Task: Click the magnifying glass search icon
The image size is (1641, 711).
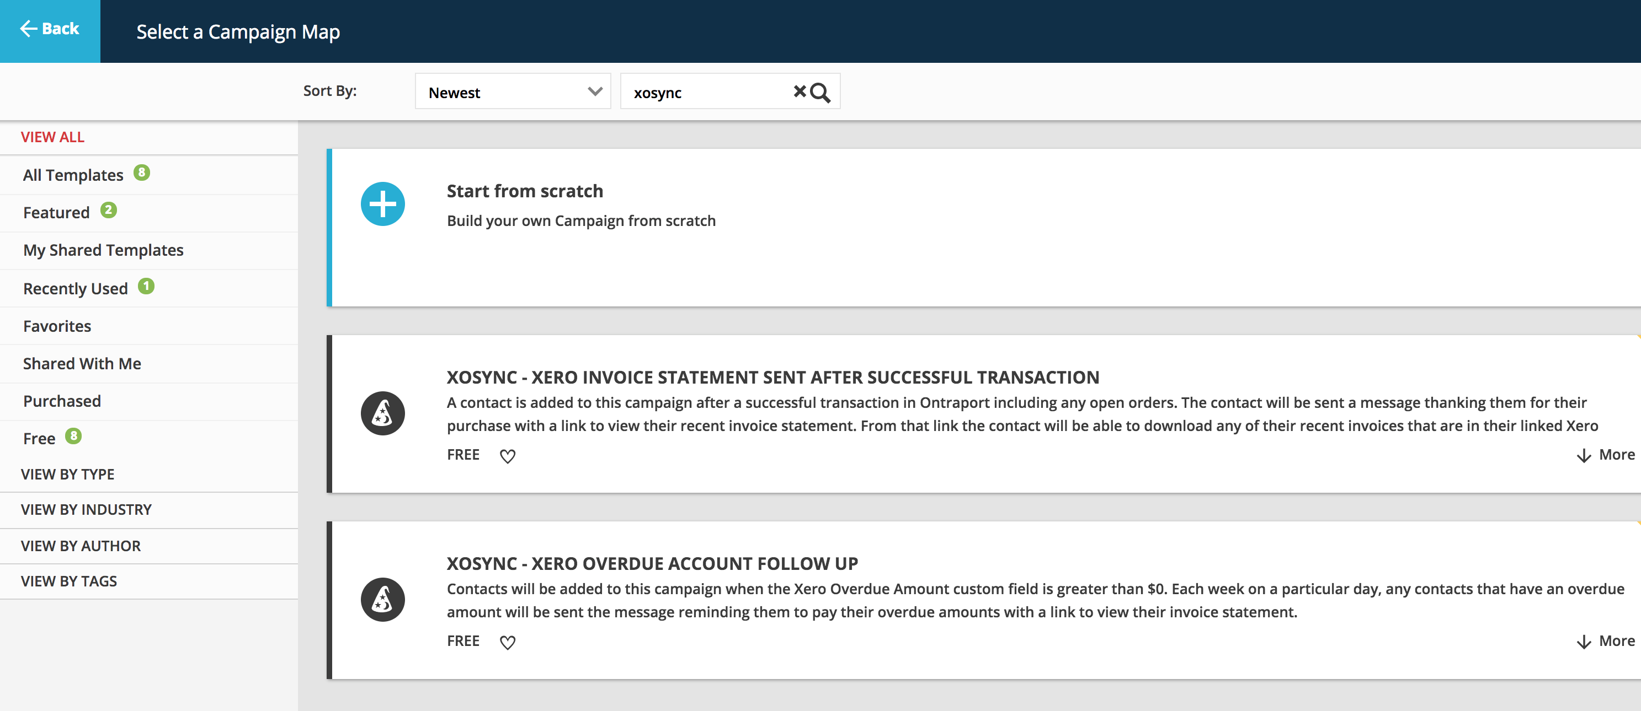Action: point(821,93)
